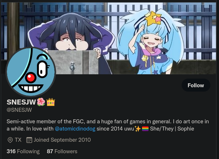
Task: Click the Follow button
Action: 196,85
